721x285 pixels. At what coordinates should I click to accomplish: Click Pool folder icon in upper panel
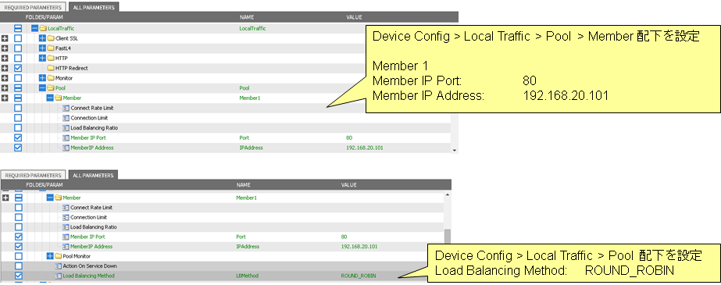(x=51, y=87)
